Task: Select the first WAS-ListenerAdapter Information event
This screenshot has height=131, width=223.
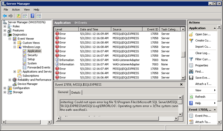Action: pyautogui.click(x=118, y=60)
